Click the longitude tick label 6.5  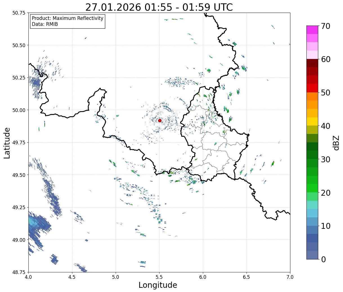point(246,277)
